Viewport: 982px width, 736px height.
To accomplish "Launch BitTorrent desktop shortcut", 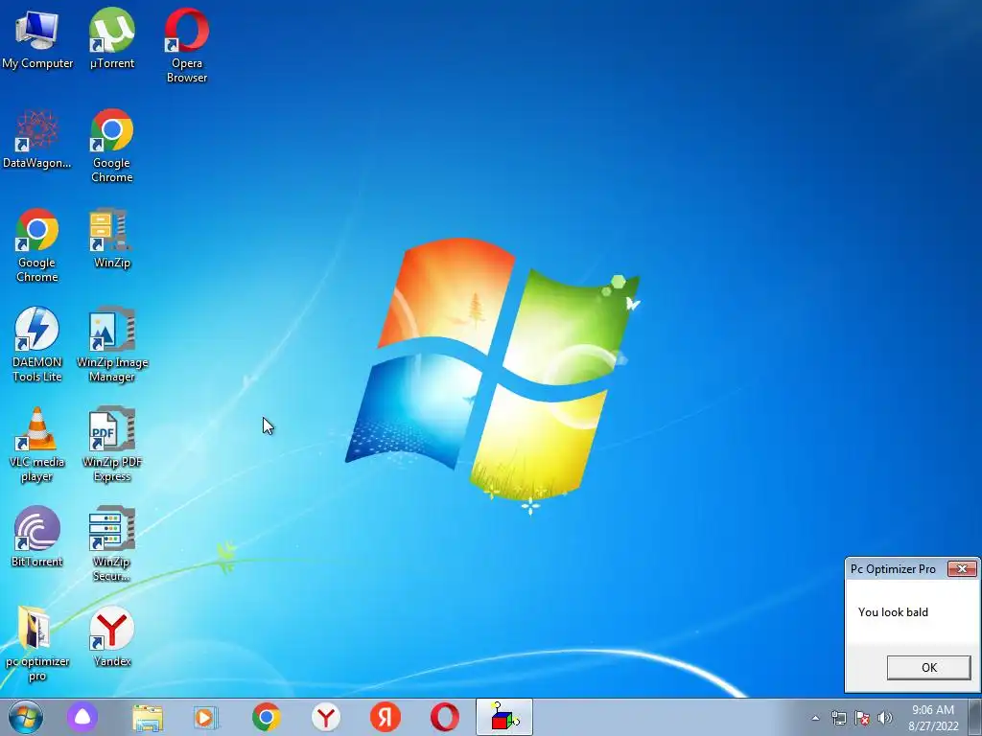I will 37,537.
